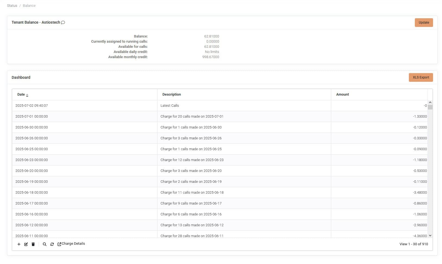Click the scrollbar up arrow
The width and height of the screenshot is (442, 264).
point(430,102)
